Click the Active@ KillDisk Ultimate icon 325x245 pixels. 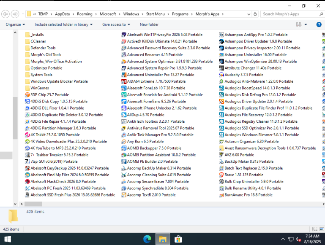[x=124, y=41]
